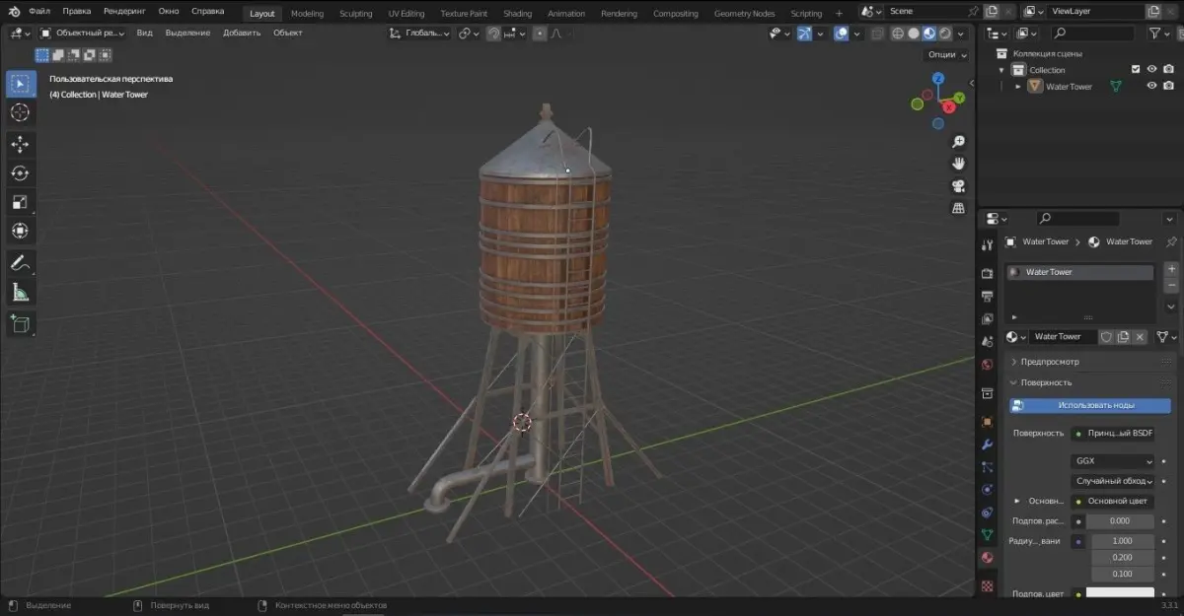The width and height of the screenshot is (1184, 616).
Task: Open the Правка menu
Action: 75,12
